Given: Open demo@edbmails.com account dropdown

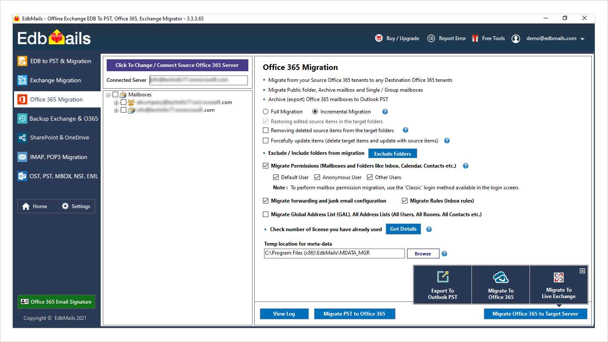Looking at the screenshot, I should point(582,39).
